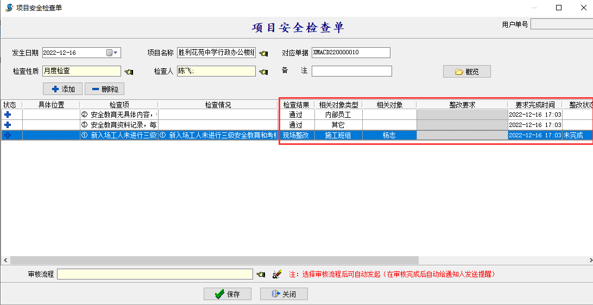
Task: Click the clear/edit icon after 审核流程 field
Action: point(277,275)
